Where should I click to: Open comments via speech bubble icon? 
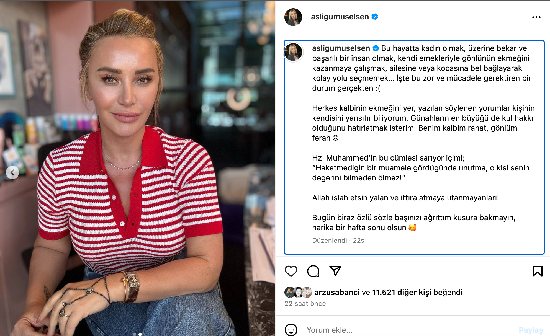tap(313, 271)
